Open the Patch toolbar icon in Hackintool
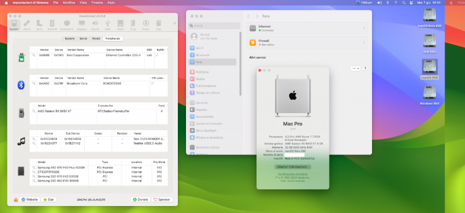This screenshot has width=465, height=213. coord(27,25)
